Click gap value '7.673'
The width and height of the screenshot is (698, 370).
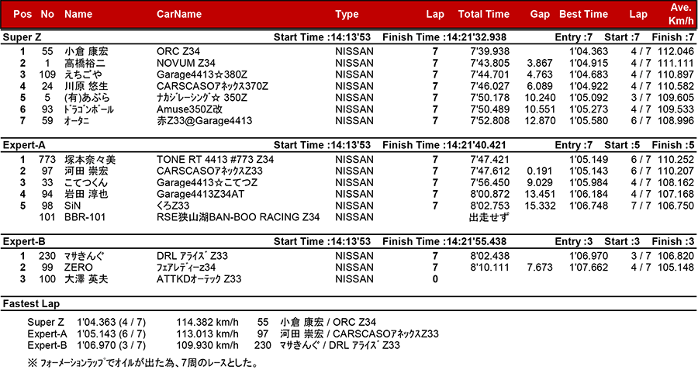coord(540,268)
